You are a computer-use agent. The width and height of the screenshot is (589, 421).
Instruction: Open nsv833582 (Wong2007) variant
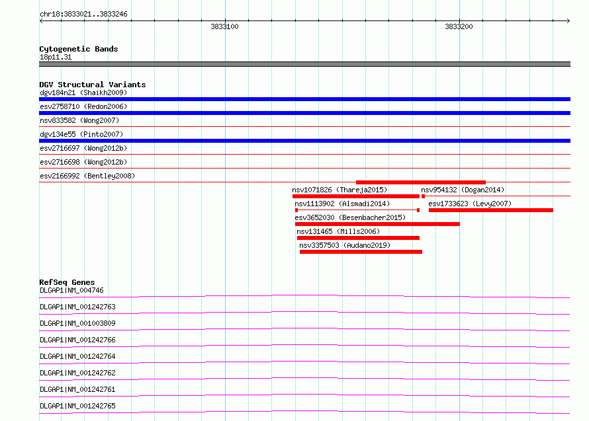(x=79, y=120)
